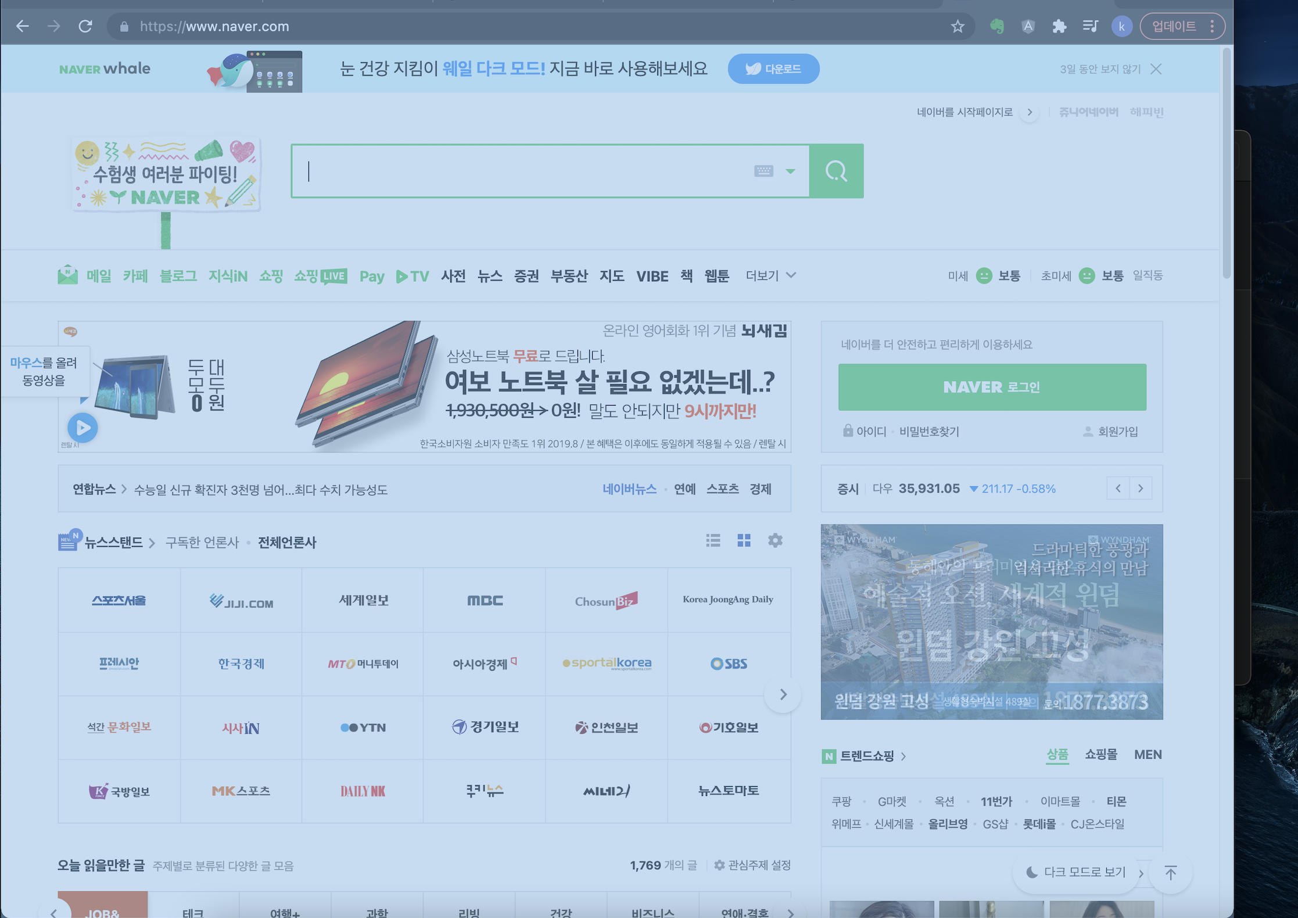1298x918 pixels.
Task: Switch newsstand to list view icon
Action: [x=713, y=540]
